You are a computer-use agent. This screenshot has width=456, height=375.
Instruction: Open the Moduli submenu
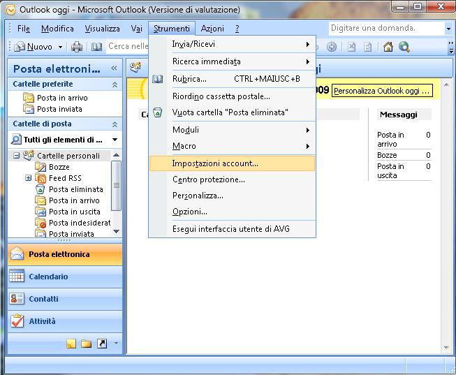point(232,130)
